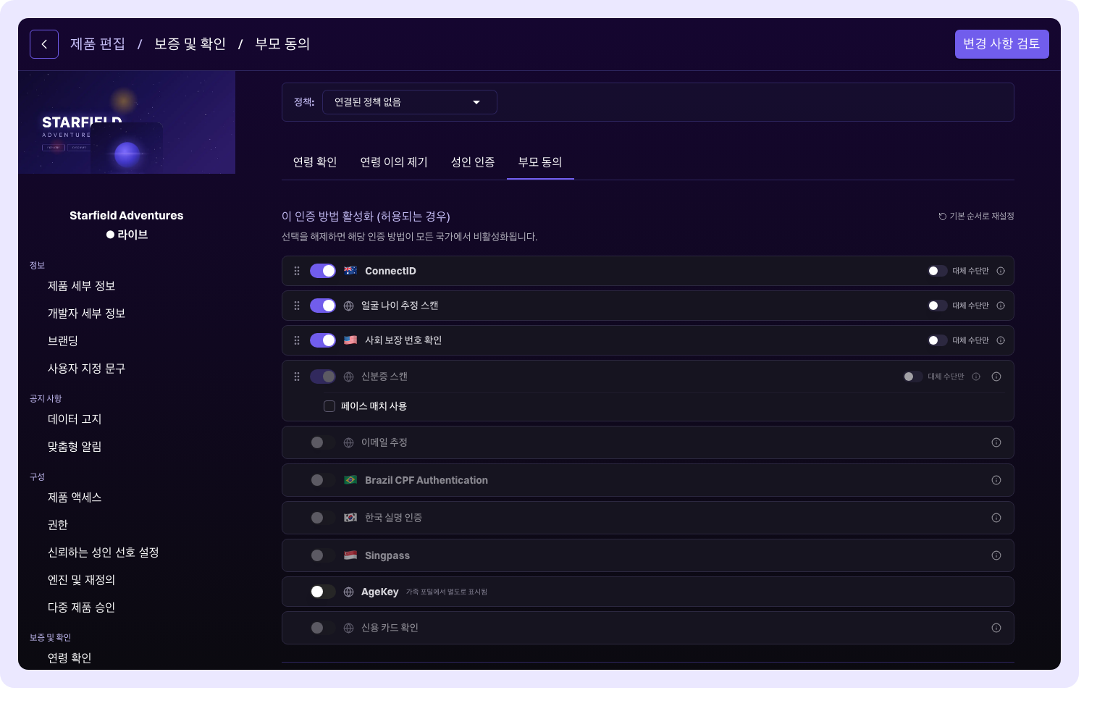Click globe icon on 이메일 추정 row
Screen dimensions: 1097x706
[348, 442]
